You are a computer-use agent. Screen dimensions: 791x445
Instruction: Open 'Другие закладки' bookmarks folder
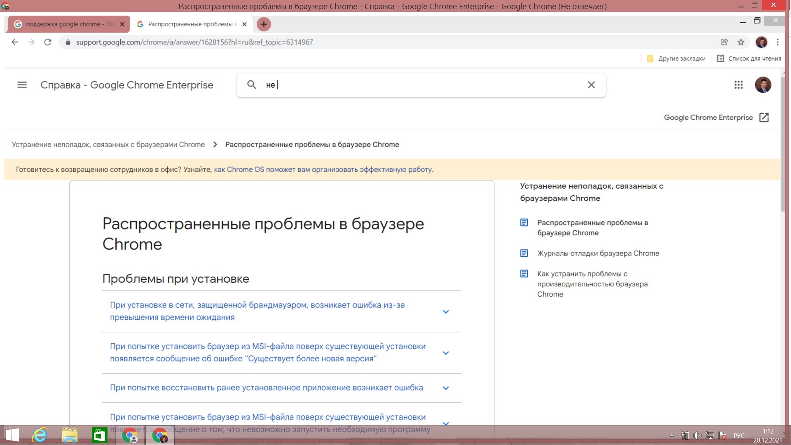676,59
